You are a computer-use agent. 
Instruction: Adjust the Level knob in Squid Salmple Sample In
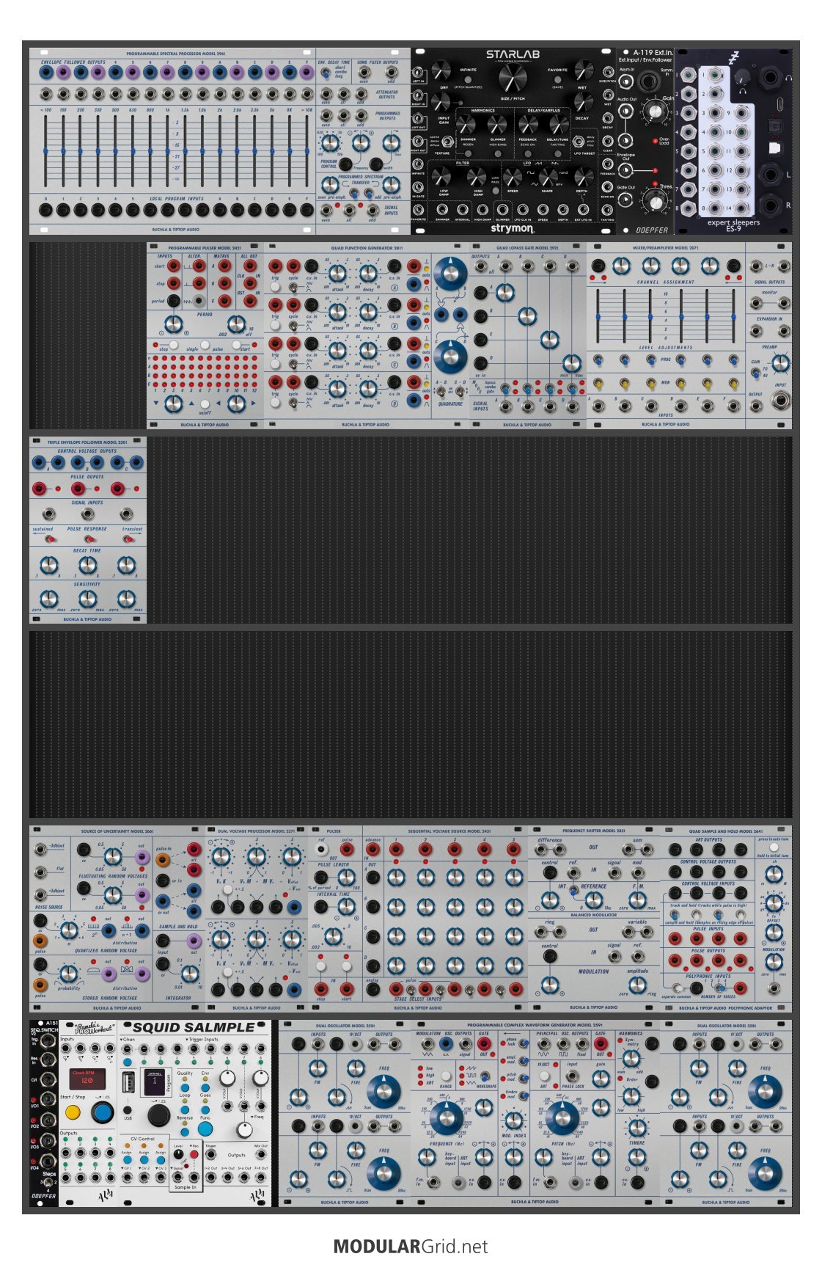pos(177,1154)
